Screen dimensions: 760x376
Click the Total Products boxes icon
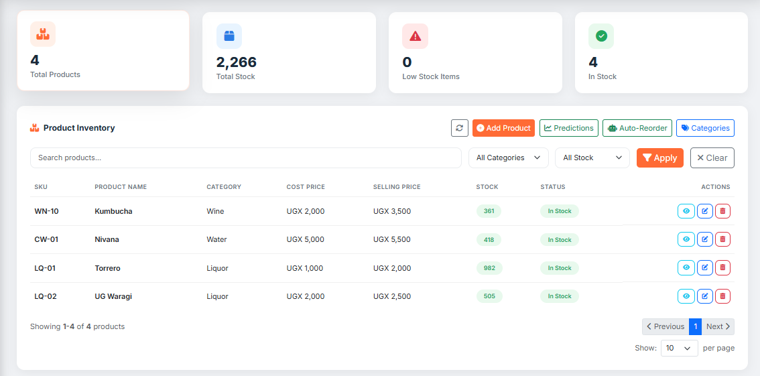coord(43,34)
